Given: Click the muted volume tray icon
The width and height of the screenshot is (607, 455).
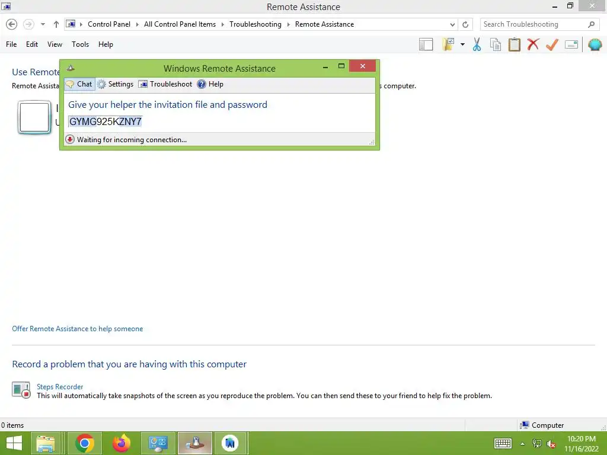Looking at the screenshot, I should point(551,443).
